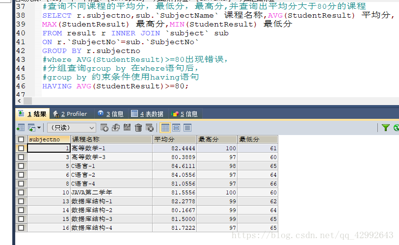
Task: Open the 1 结果 tab
Action: pyautogui.click(x=33, y=114)
